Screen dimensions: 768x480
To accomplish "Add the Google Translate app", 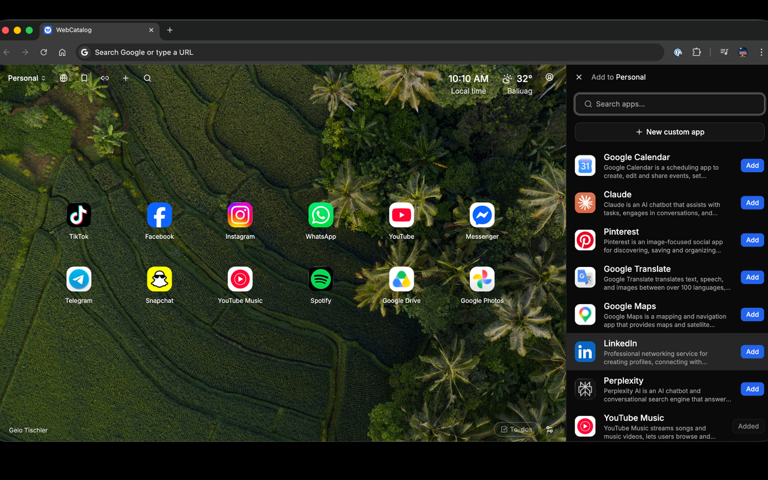I will point(752,277).
